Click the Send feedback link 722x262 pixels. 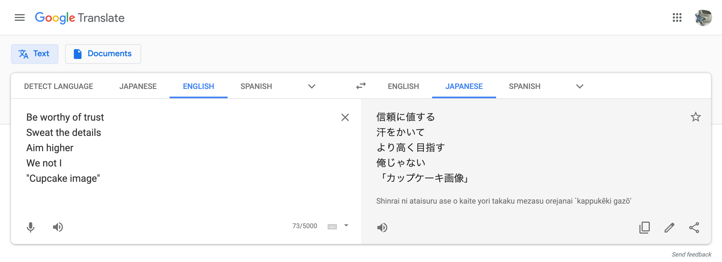(x=691, y=254)
